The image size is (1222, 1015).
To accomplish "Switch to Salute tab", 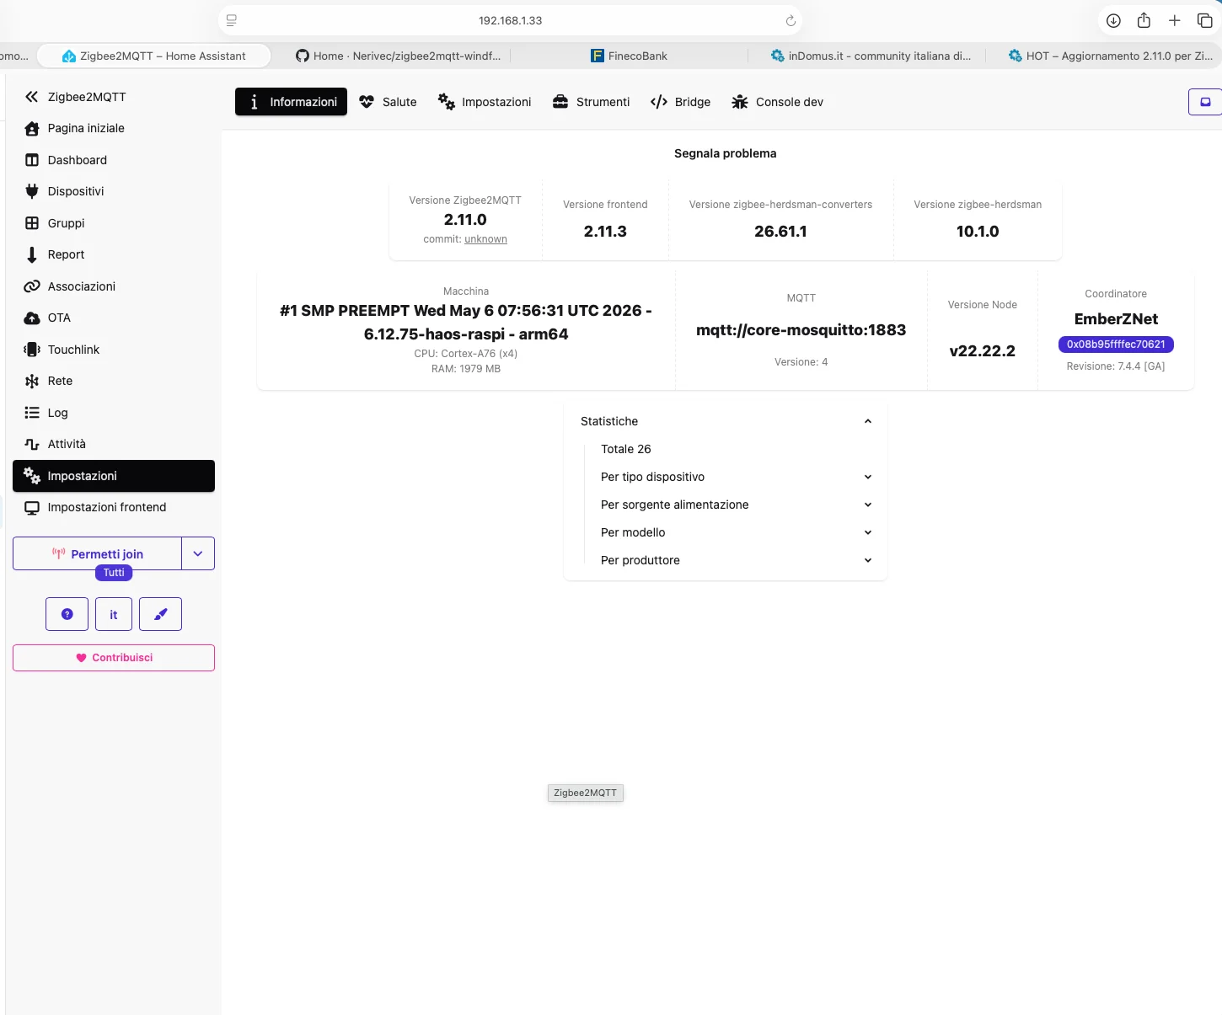I will click(x=388, y=102).
